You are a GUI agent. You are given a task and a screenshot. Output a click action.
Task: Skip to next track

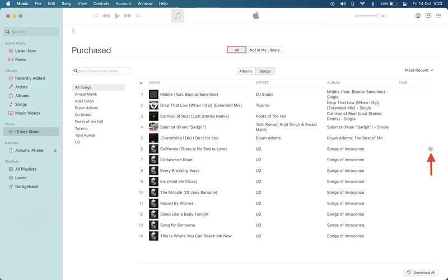[128, 16]
